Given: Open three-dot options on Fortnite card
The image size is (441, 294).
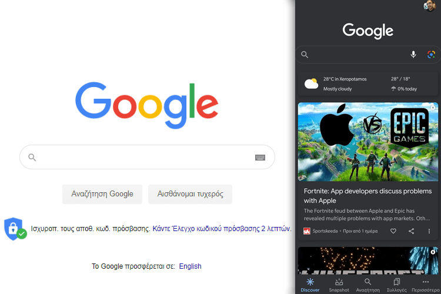Looking at the screenshot, I should (x=429, y=231).
